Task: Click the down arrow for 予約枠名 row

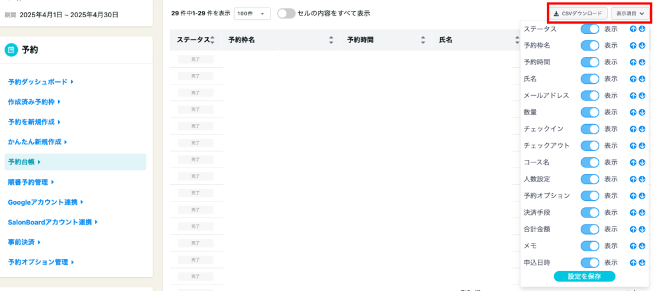Action: (x=640, y=45)
